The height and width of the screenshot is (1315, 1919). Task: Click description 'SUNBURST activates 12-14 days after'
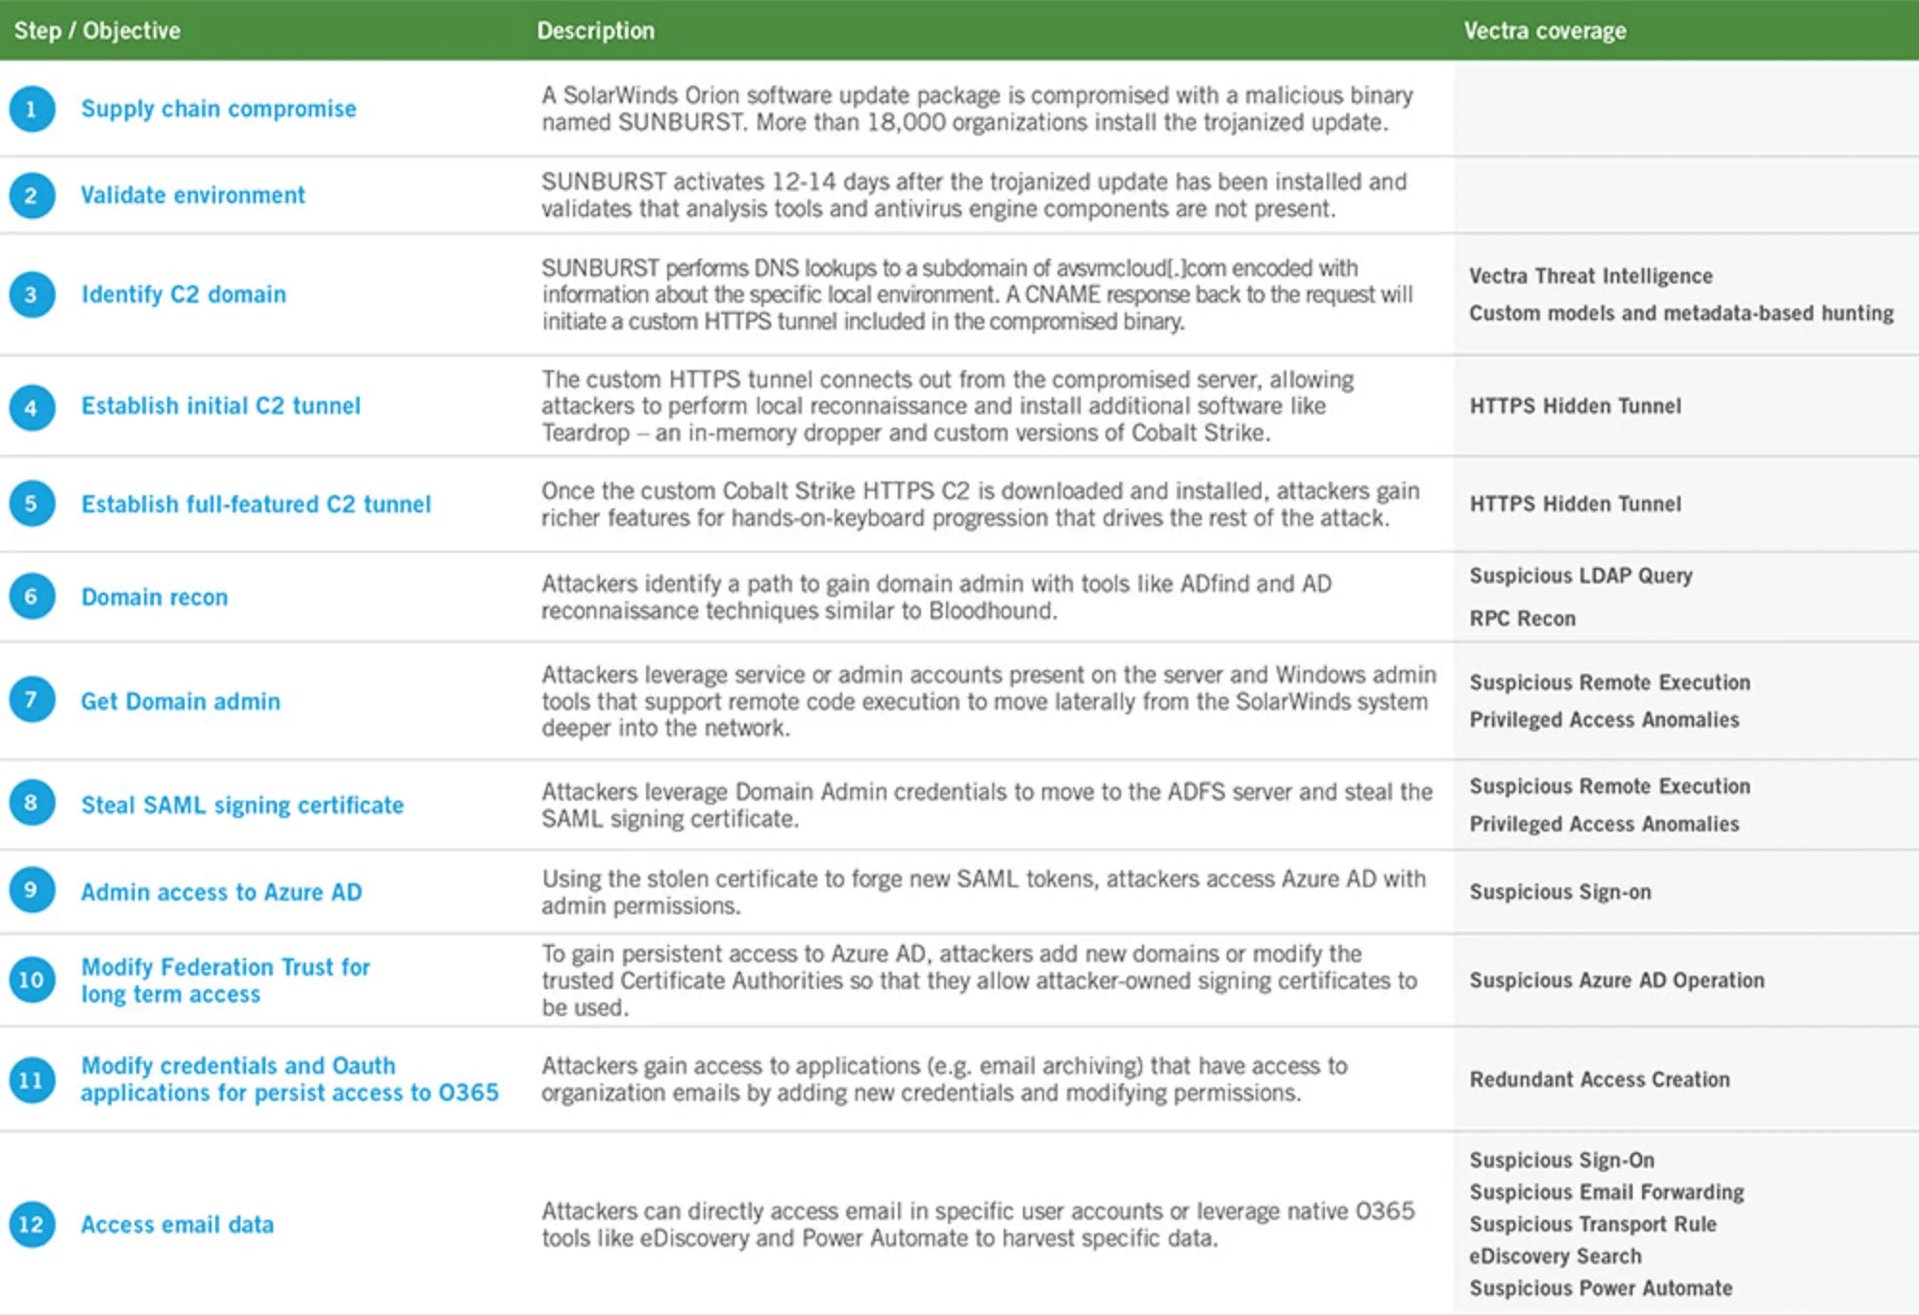pyautogui.click(x=973, y=195)
